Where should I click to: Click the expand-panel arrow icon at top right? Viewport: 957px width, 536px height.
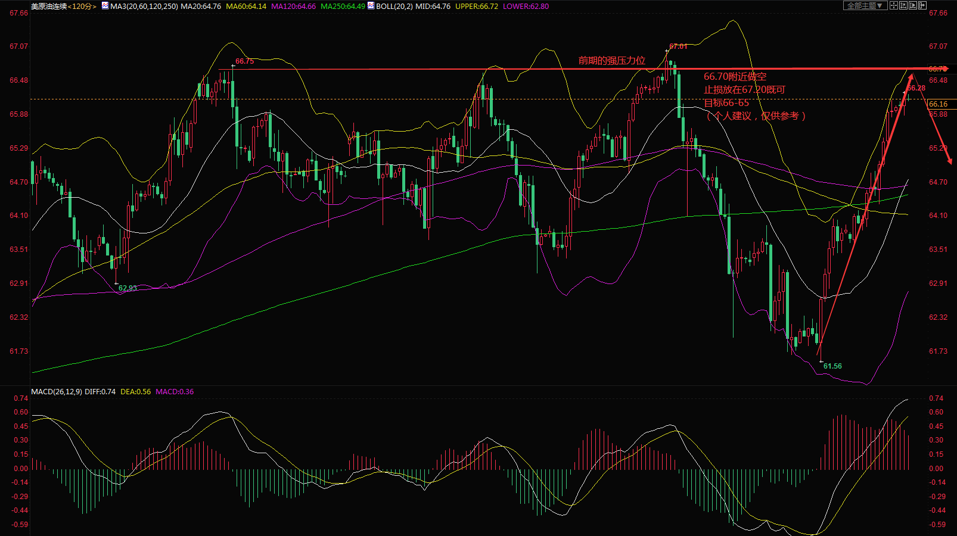coord(922,5)
